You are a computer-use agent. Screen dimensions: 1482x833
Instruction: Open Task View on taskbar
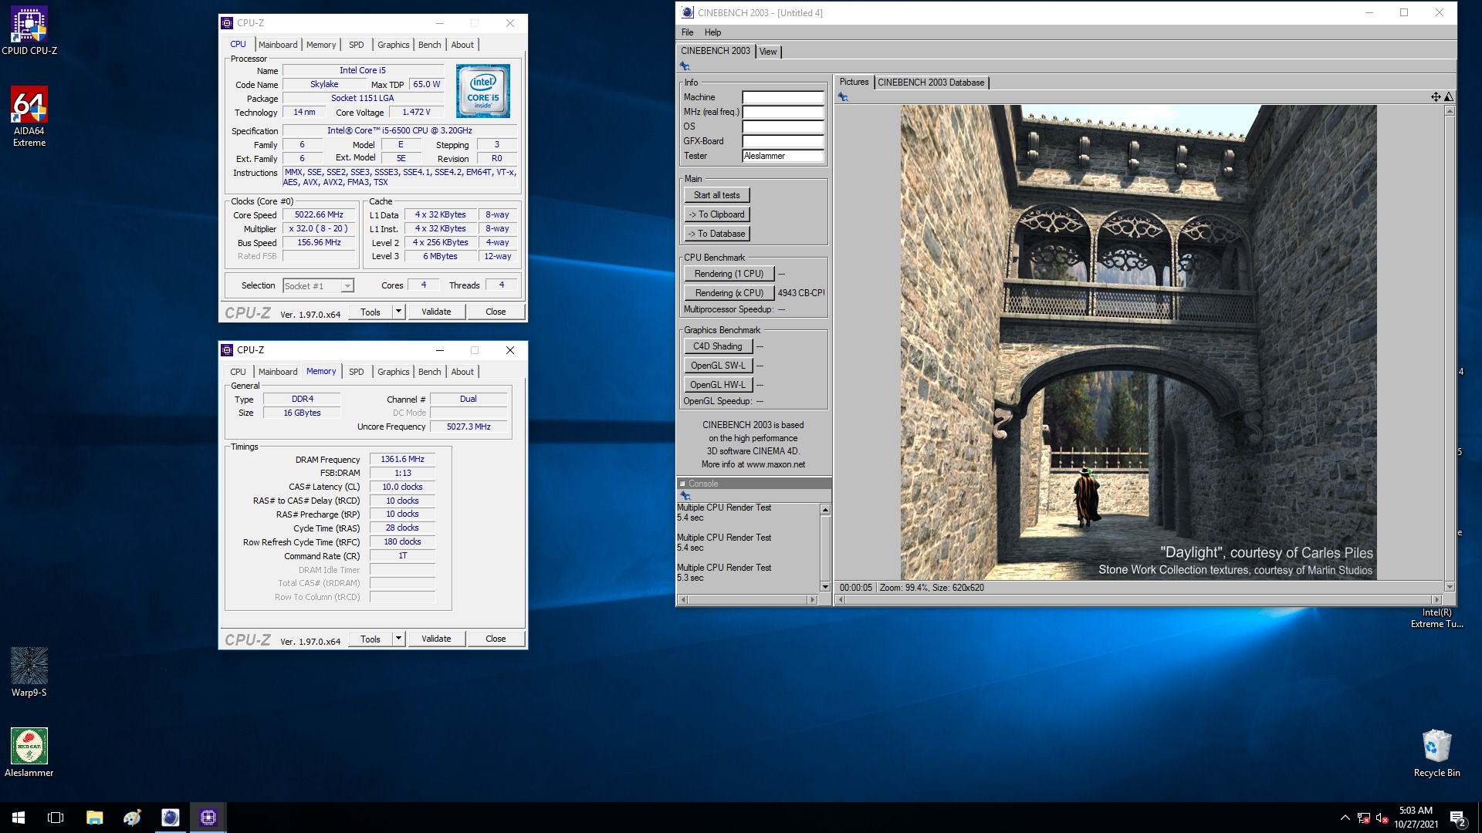point(56,818)
